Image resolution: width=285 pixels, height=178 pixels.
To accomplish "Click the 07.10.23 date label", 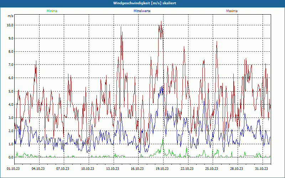I will pos(63,169).
